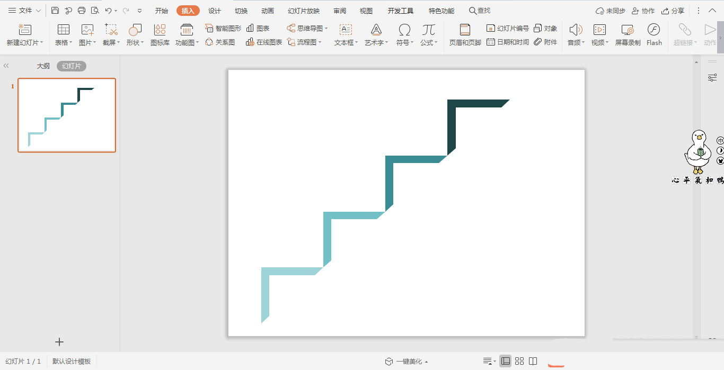This screenshot has height=370, width=724.
Task: Insert a 图表 chart
Action: click(258, 28)
